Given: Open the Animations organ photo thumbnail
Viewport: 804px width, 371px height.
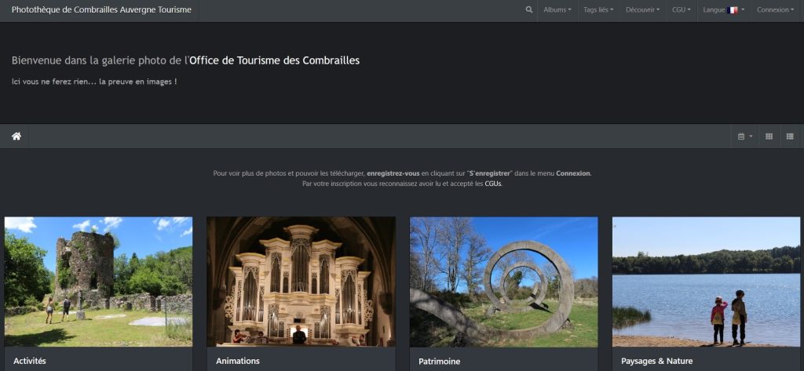Looking at the screenshot, I should [301, 282].
